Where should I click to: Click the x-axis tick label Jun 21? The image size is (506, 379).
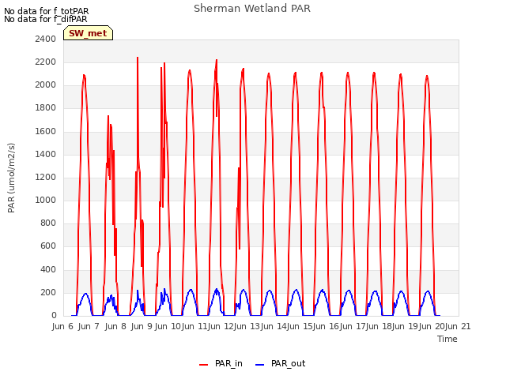point(457,326)
